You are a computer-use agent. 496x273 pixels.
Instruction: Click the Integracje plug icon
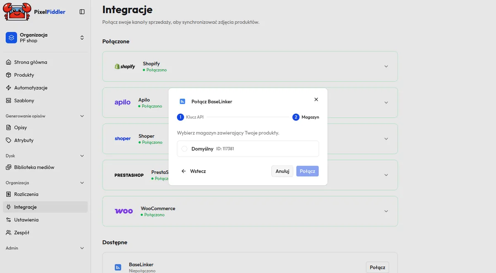pyautogui.click(x=9, y=207)
